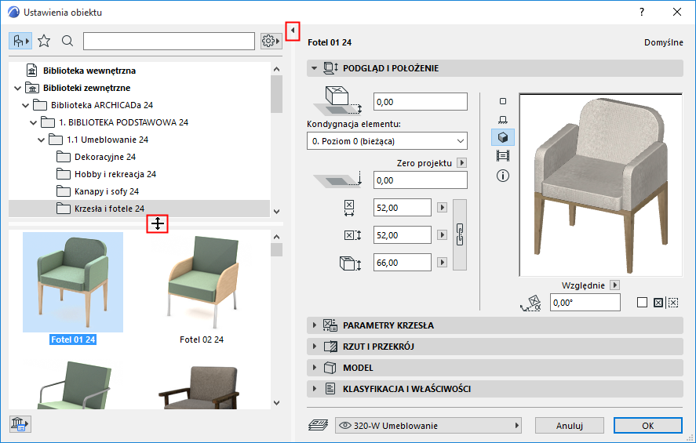Click the 0,00° rotation angle field
Image resolution: width=696 pixels, height=443 pixels.
point(585,303)
